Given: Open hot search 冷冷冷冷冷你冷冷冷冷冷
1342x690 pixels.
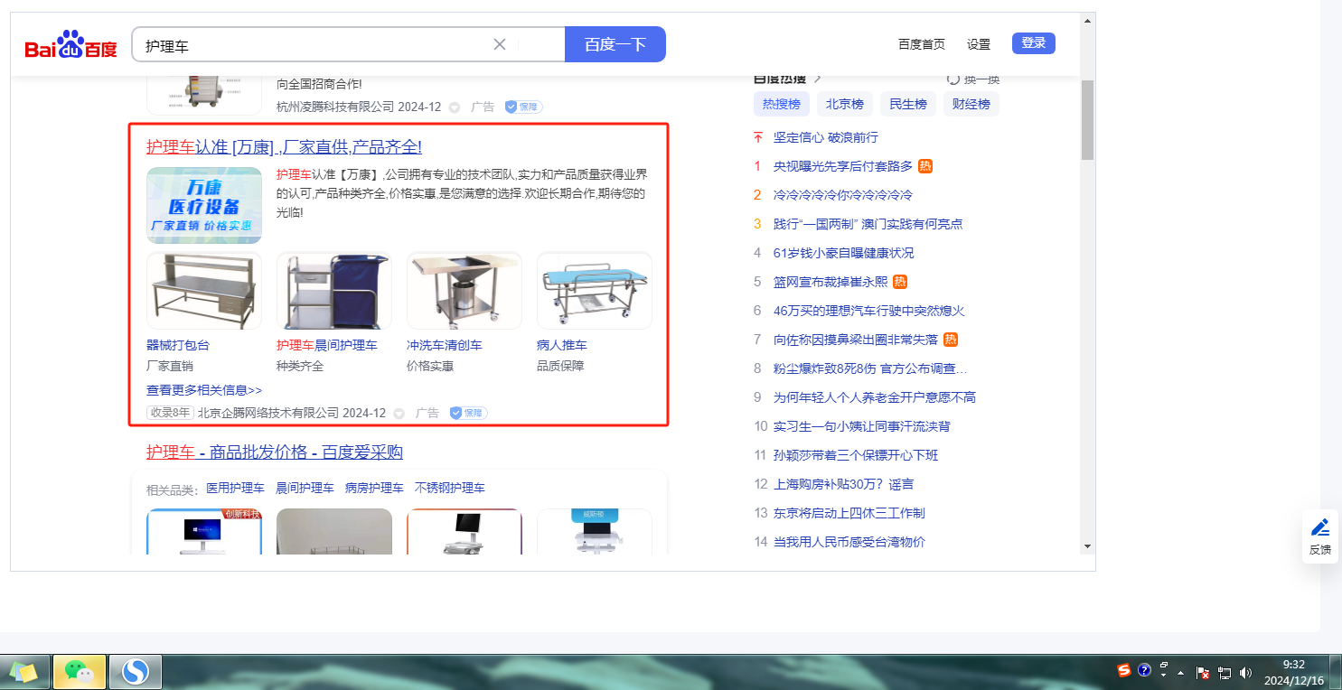Looking at the screenshot, I should click(x=843, y=195).
